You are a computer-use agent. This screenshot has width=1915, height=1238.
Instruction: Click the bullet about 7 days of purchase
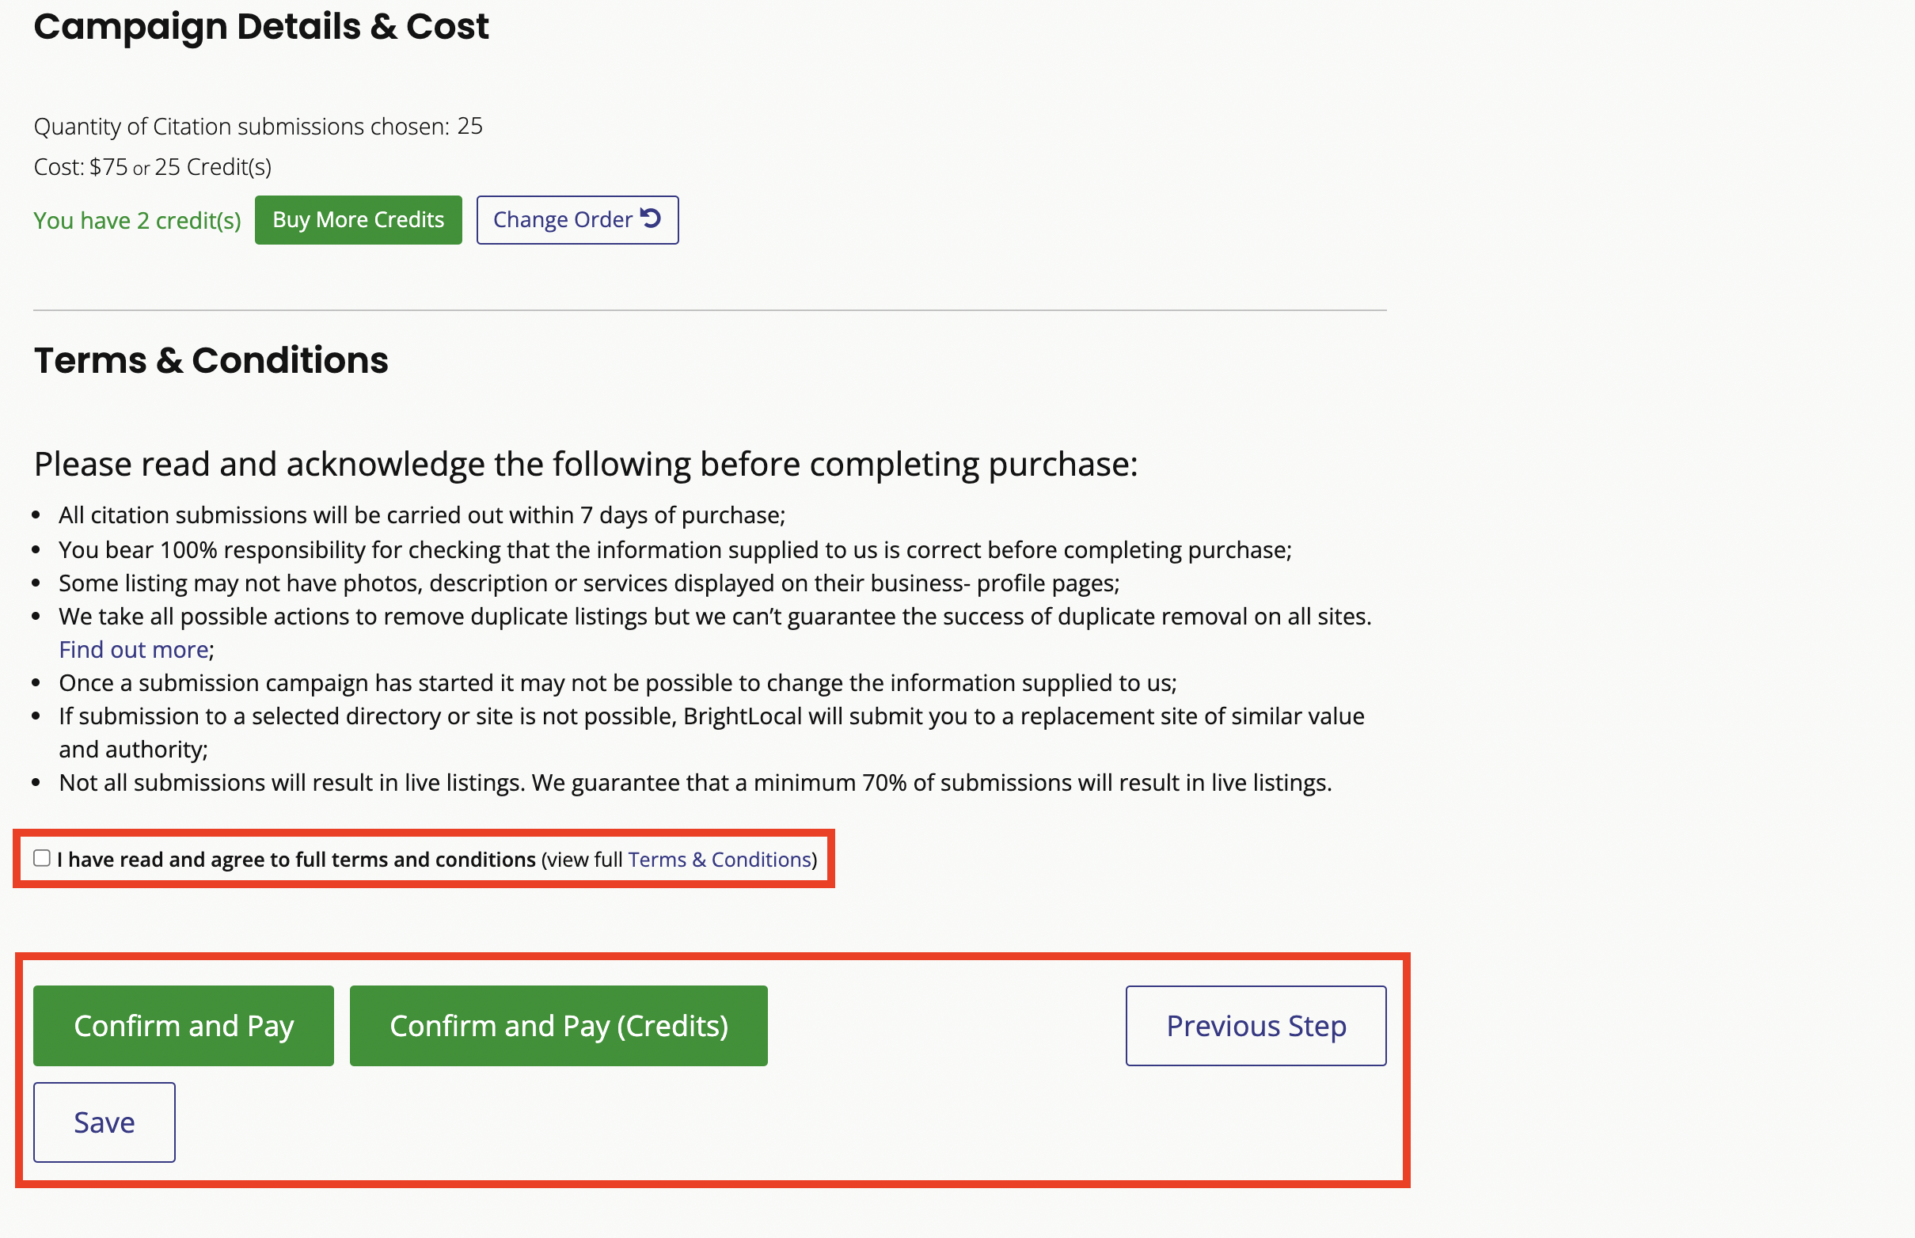tap(422, 515)
